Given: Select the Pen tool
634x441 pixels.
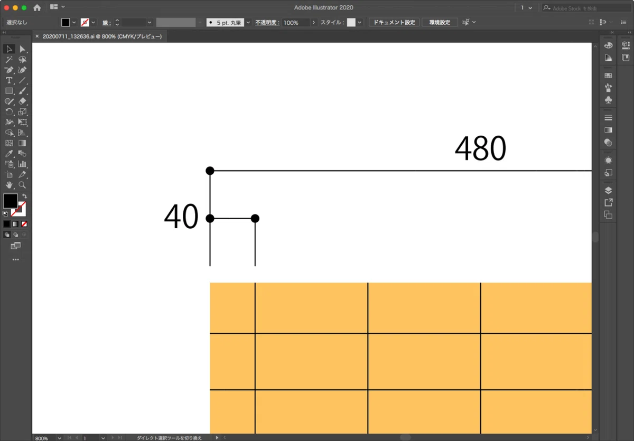Looking at the screenshot, I should point(9,70).
